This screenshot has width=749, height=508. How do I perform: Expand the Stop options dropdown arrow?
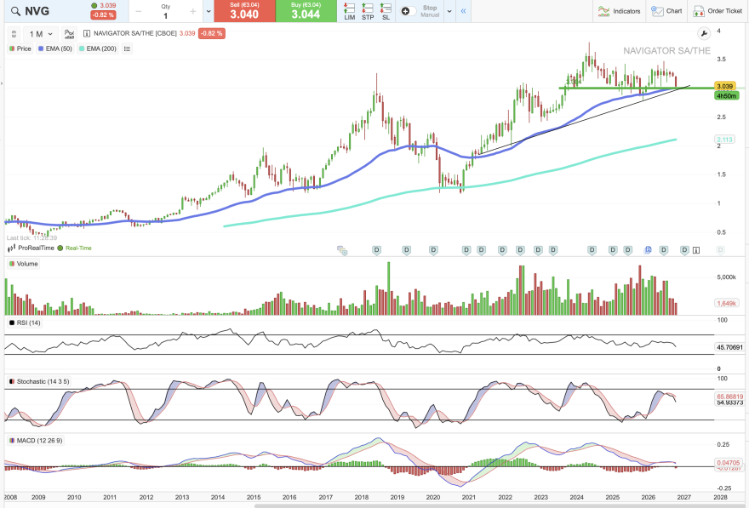(449, 11)
